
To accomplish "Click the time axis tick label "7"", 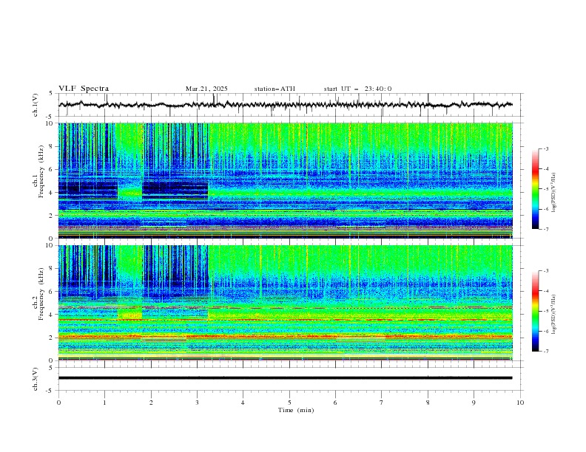I will click(382, 403).
